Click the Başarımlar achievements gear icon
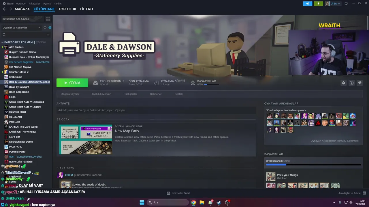 tap(193, 83)
